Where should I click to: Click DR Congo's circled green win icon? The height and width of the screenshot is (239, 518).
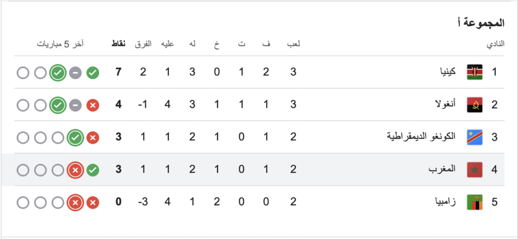pyautogui.click(x=75, y=138)
